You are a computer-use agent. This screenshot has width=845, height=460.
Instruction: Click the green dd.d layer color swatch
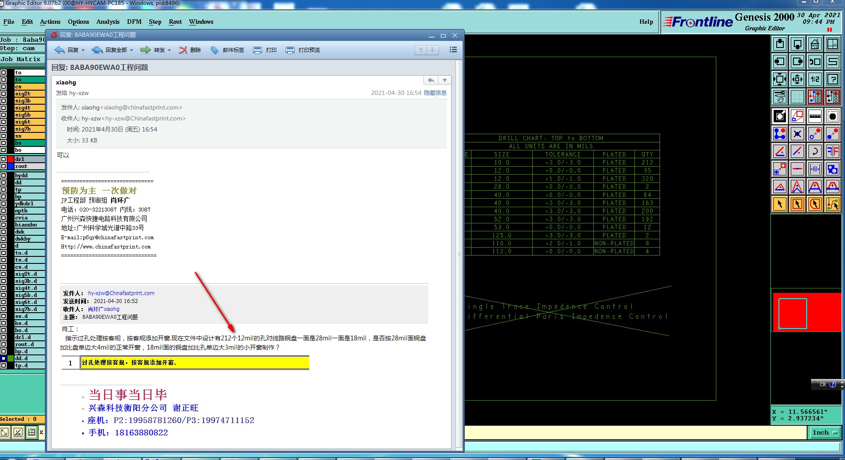11,358
